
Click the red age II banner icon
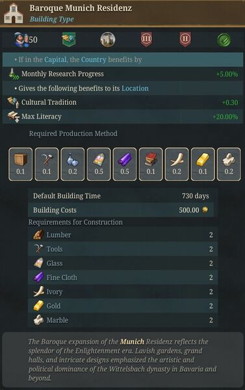pos(185,39)
